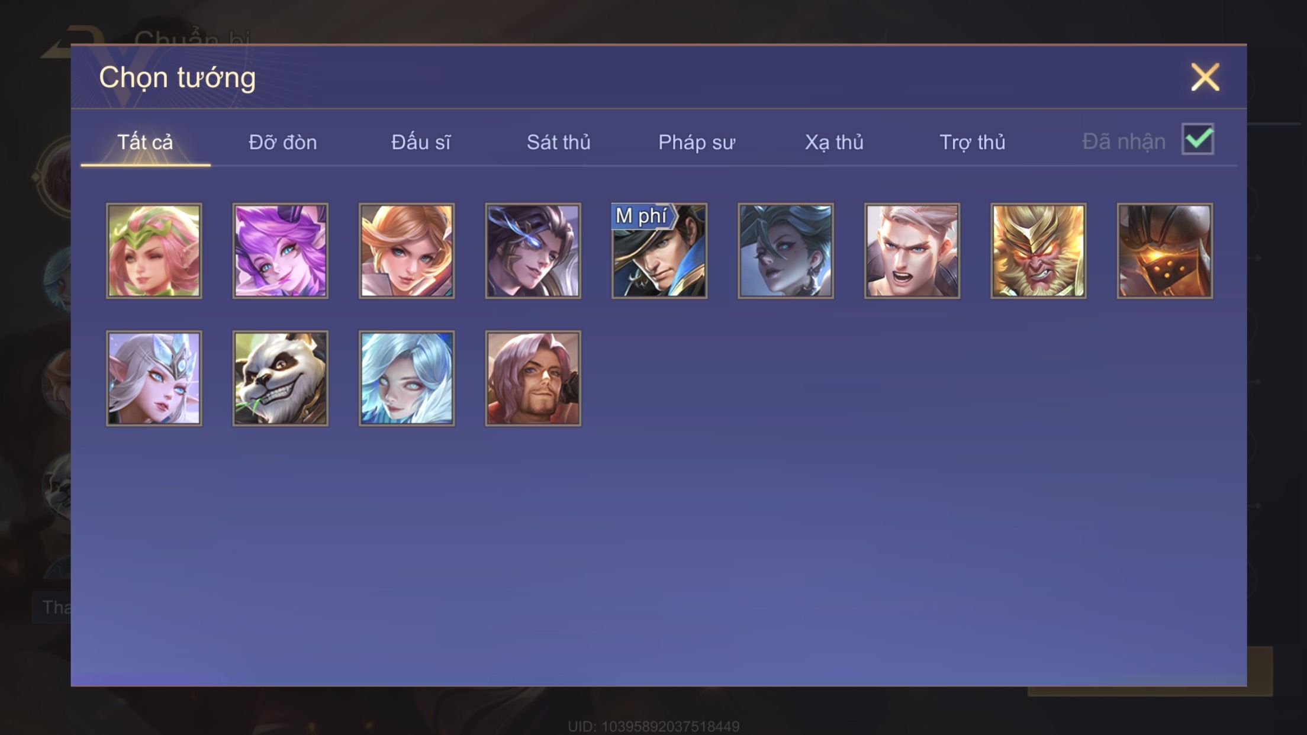Select the shouting white-haired male hero
Screen dimensions: 1307x735
(912, 251)
